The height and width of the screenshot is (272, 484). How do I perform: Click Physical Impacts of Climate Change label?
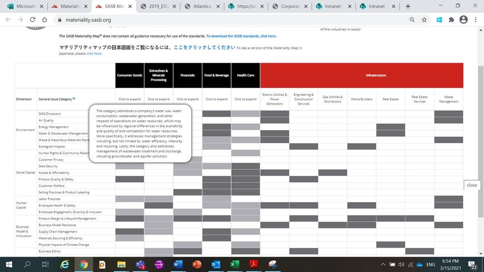tap(63, 244)
